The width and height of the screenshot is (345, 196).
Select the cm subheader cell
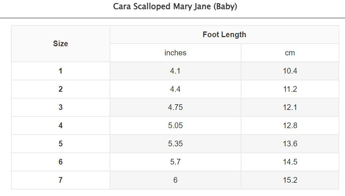point(290,53)
